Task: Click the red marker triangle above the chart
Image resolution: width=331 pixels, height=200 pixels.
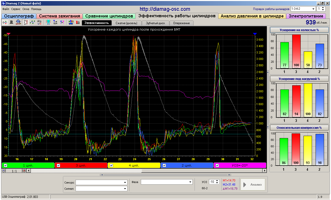Action: [8, 34]
